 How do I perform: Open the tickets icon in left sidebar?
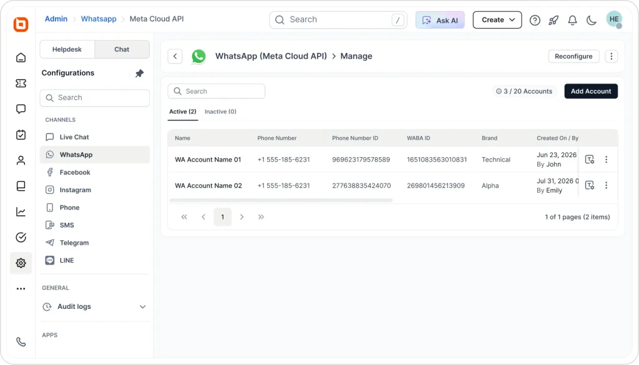pyautogui.click(x=21, y=84)
